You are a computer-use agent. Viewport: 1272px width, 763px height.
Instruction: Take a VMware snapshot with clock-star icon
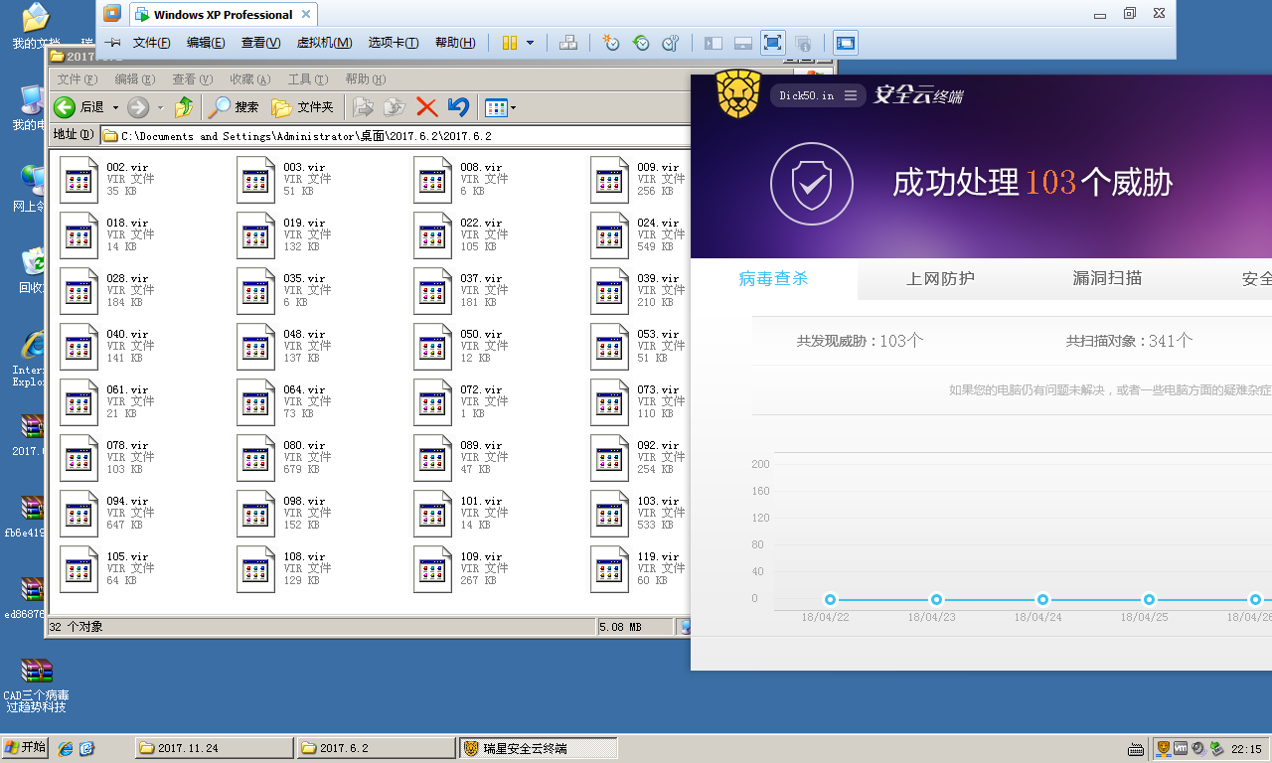[611, 43]
